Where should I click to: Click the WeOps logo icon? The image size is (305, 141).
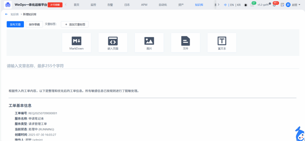click(x=8, y=5)
